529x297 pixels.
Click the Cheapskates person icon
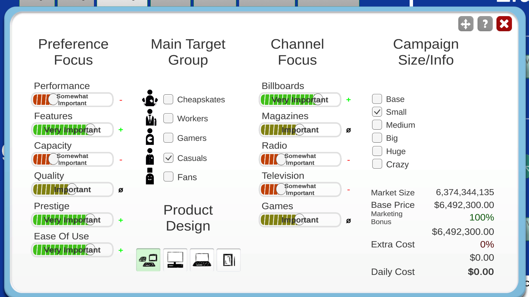150,98
